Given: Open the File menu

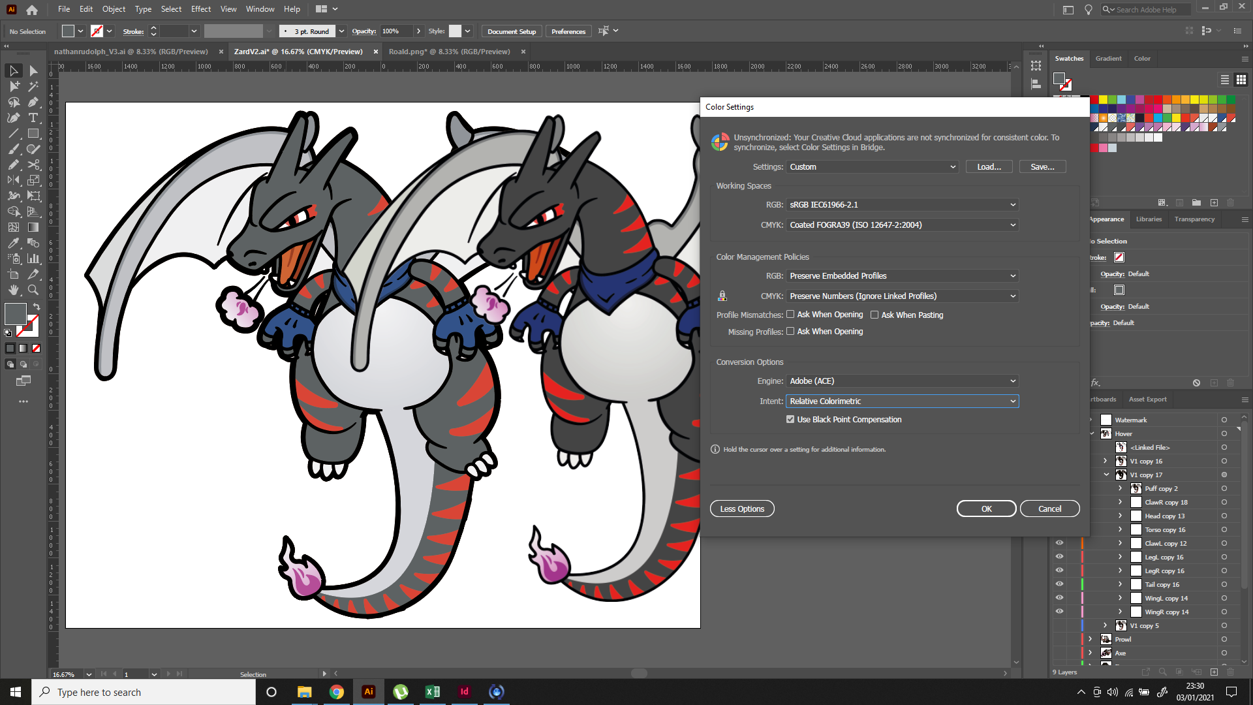Looking at the screenshot, I should tap(64, 9).
